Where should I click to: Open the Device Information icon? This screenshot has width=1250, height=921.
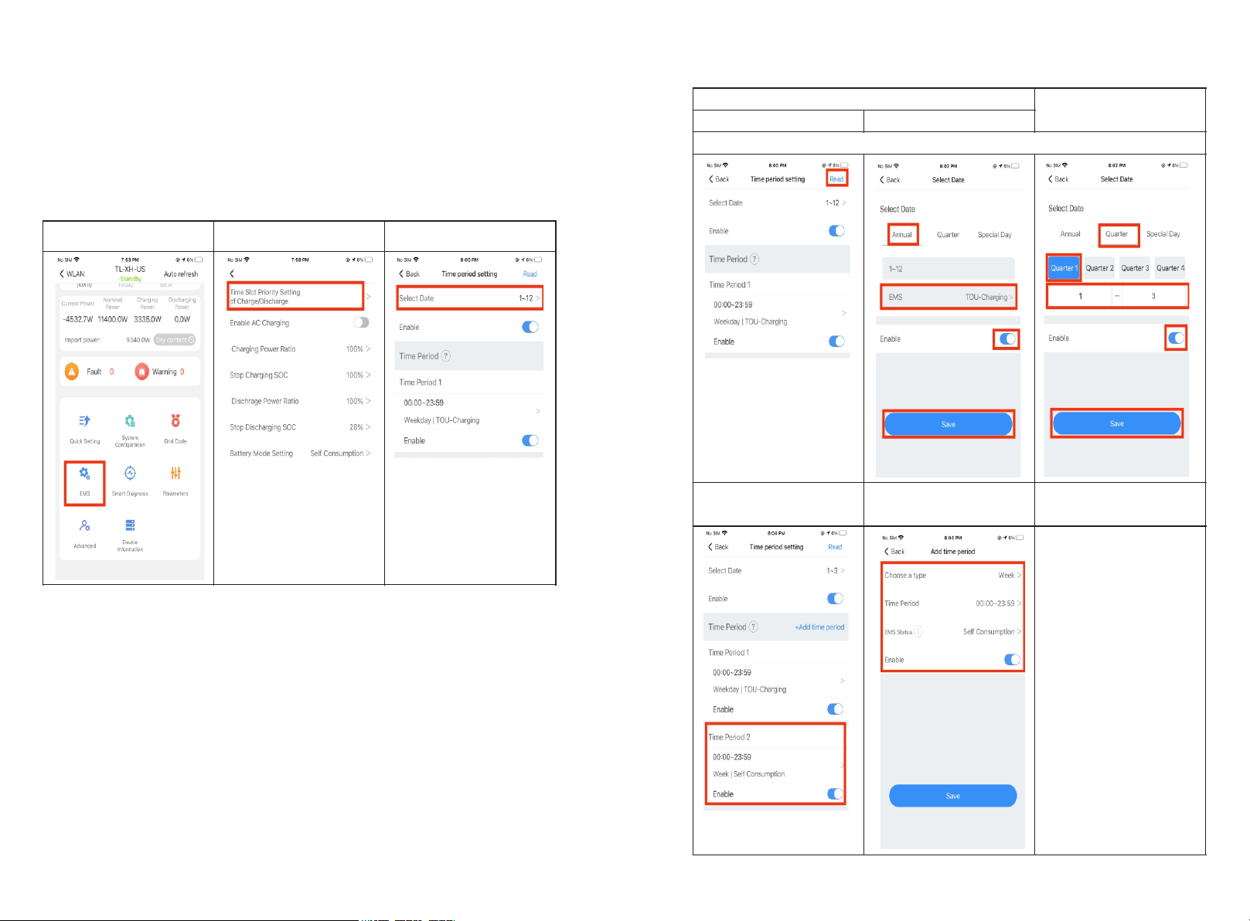pos(130,525)
